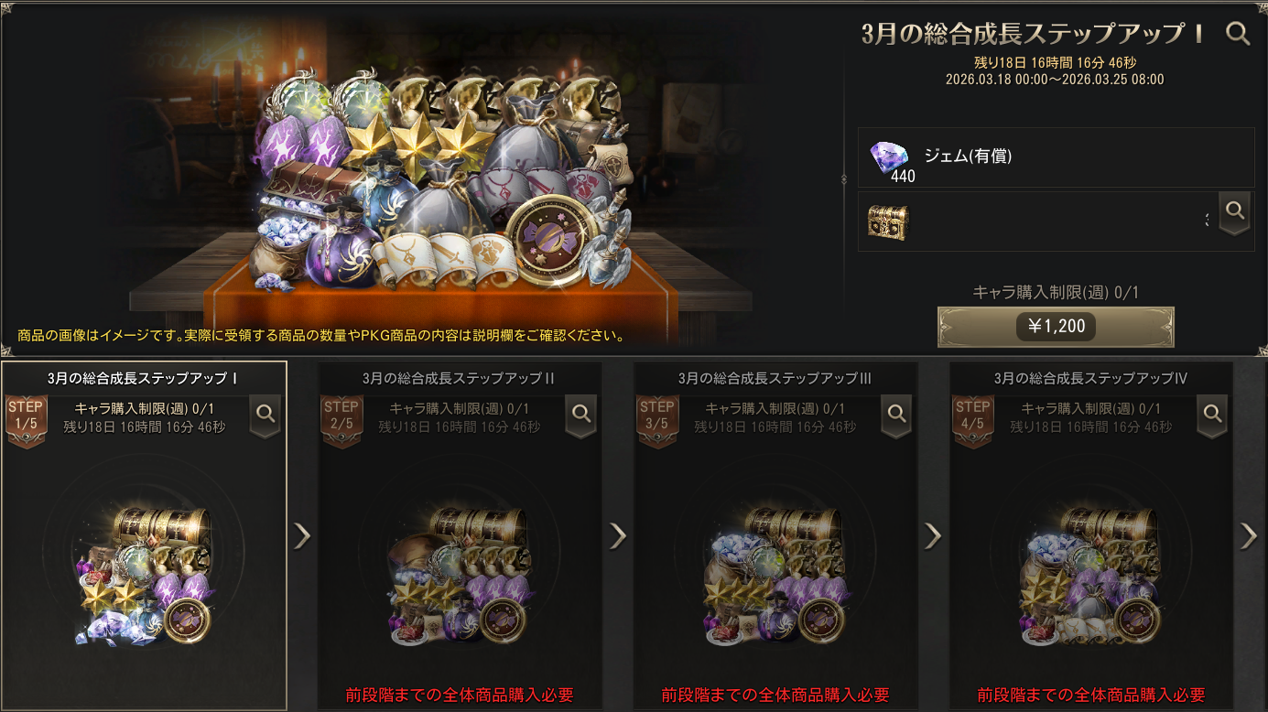Purchase package with ¥1,200 button
The width and height of the screenshot is (1268, 712).
point(1056,327)
